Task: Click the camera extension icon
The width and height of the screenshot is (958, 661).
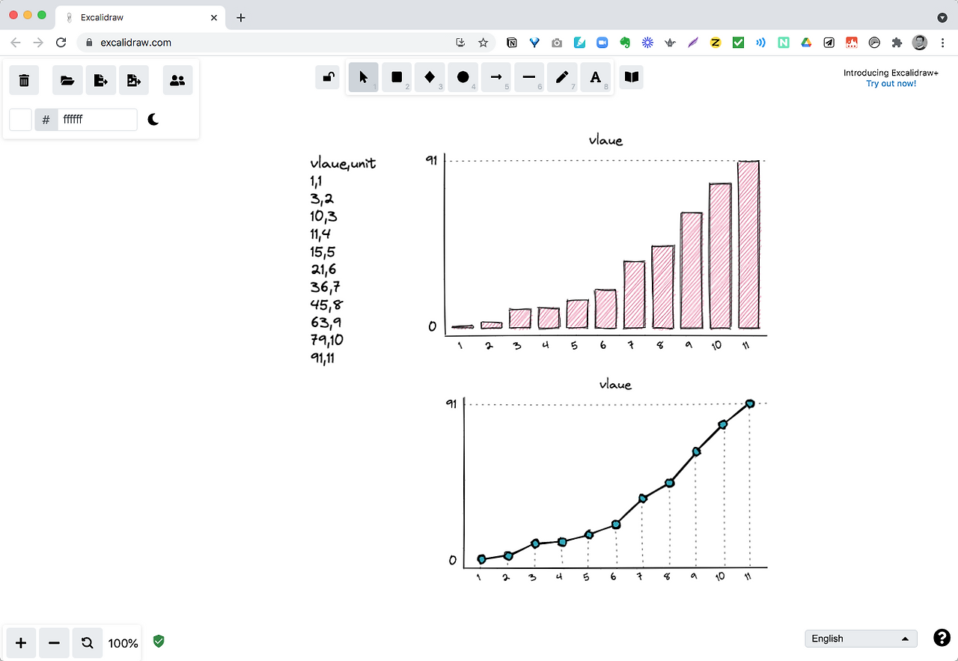Action: [x=557, y=43]
